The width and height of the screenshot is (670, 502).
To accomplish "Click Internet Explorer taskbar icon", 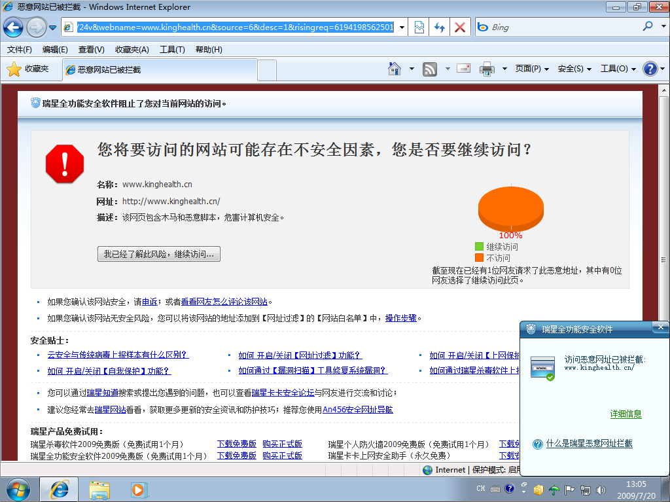I will click(x=59, y=490).
